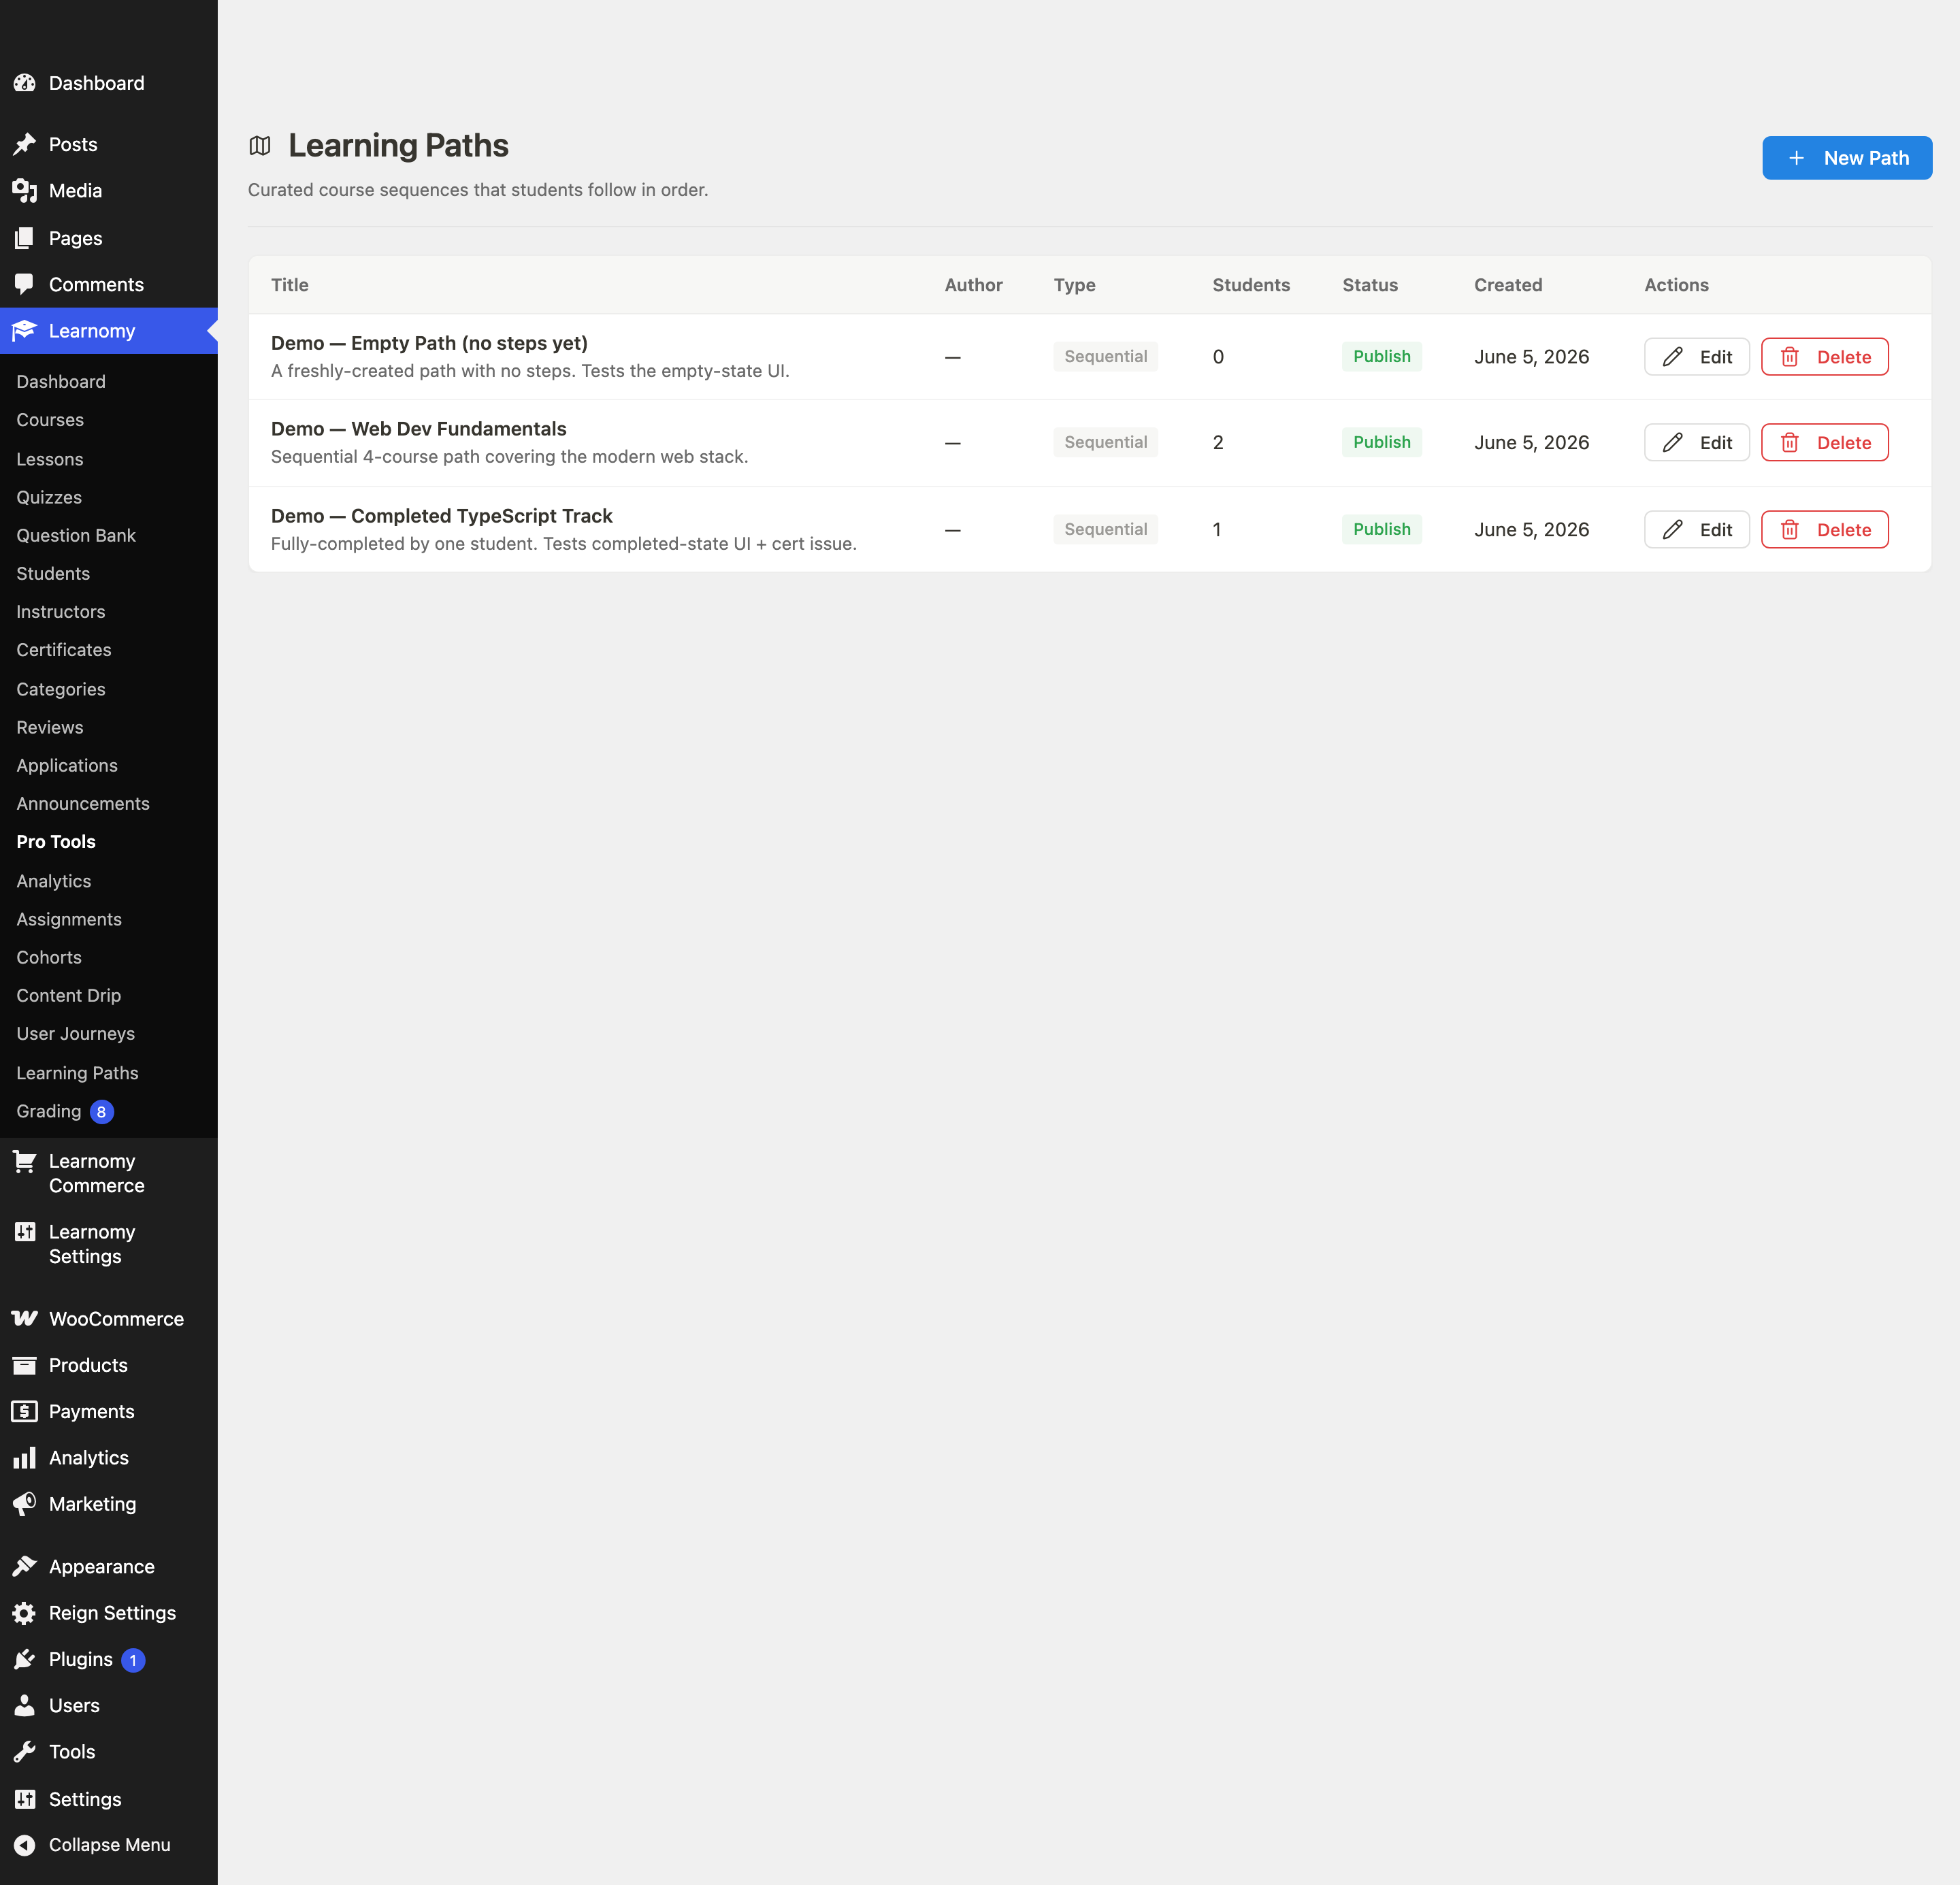Click the Posts pushpin icon
Screen dimensions: 1960x1885
point(25,144)
